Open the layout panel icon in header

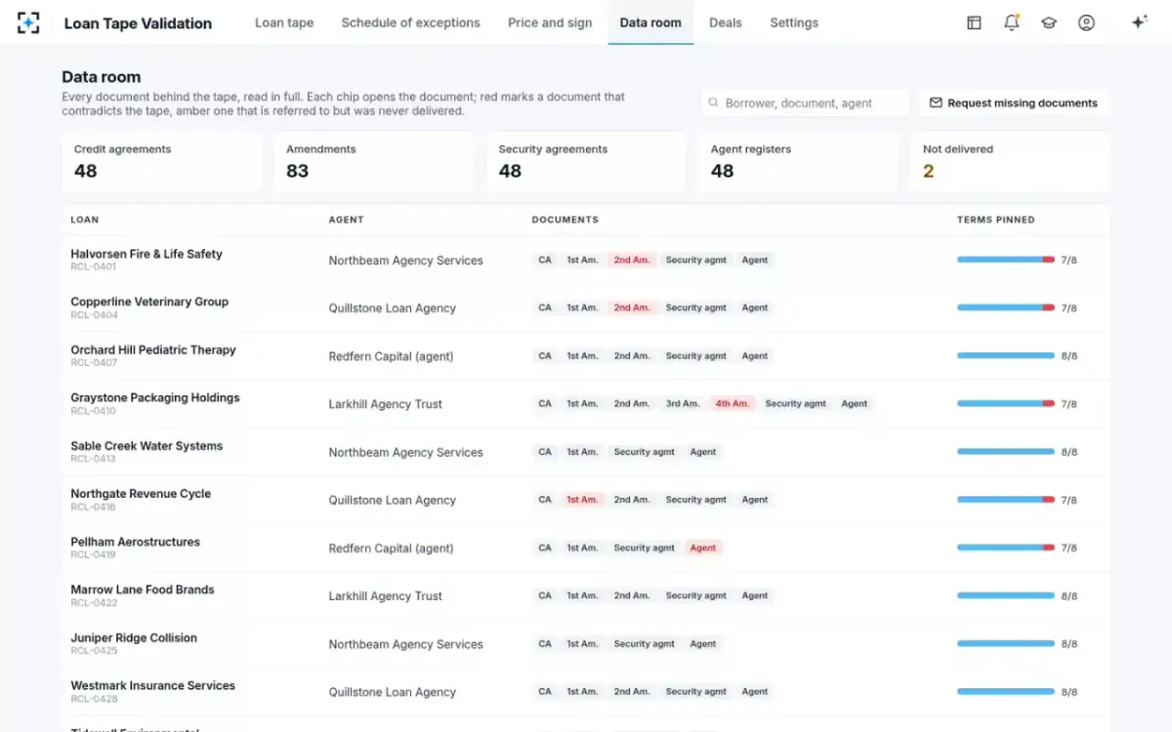point(974,22)
